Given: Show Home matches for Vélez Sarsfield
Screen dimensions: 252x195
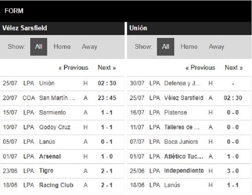Looking at the screenshot, I should (x=62, y=47).
